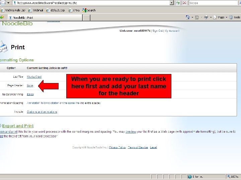Expand the Print dropdown arrow
The height and width of the screenshot is (180, 241).
211,17
